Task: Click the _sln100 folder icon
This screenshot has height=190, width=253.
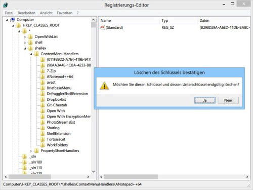Action: point(24,162)
